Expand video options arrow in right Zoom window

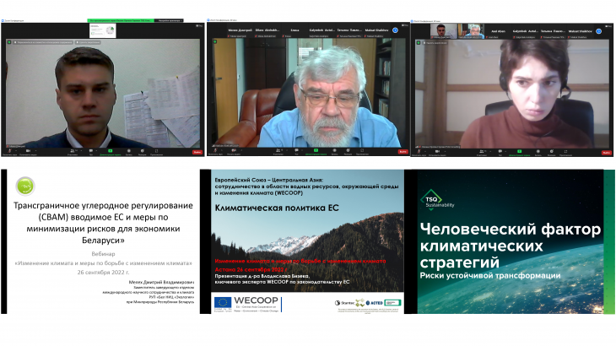point(445,151)
